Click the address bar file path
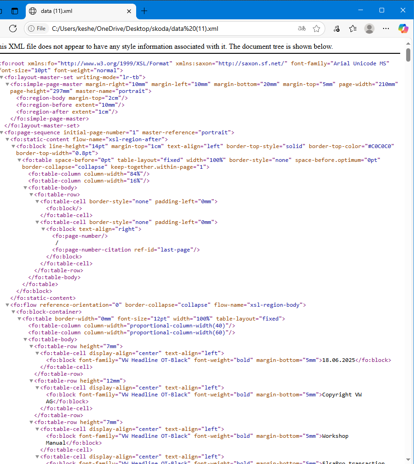This screenshot has width=414, height=464. pyautogui.click(x=135, y=29)
